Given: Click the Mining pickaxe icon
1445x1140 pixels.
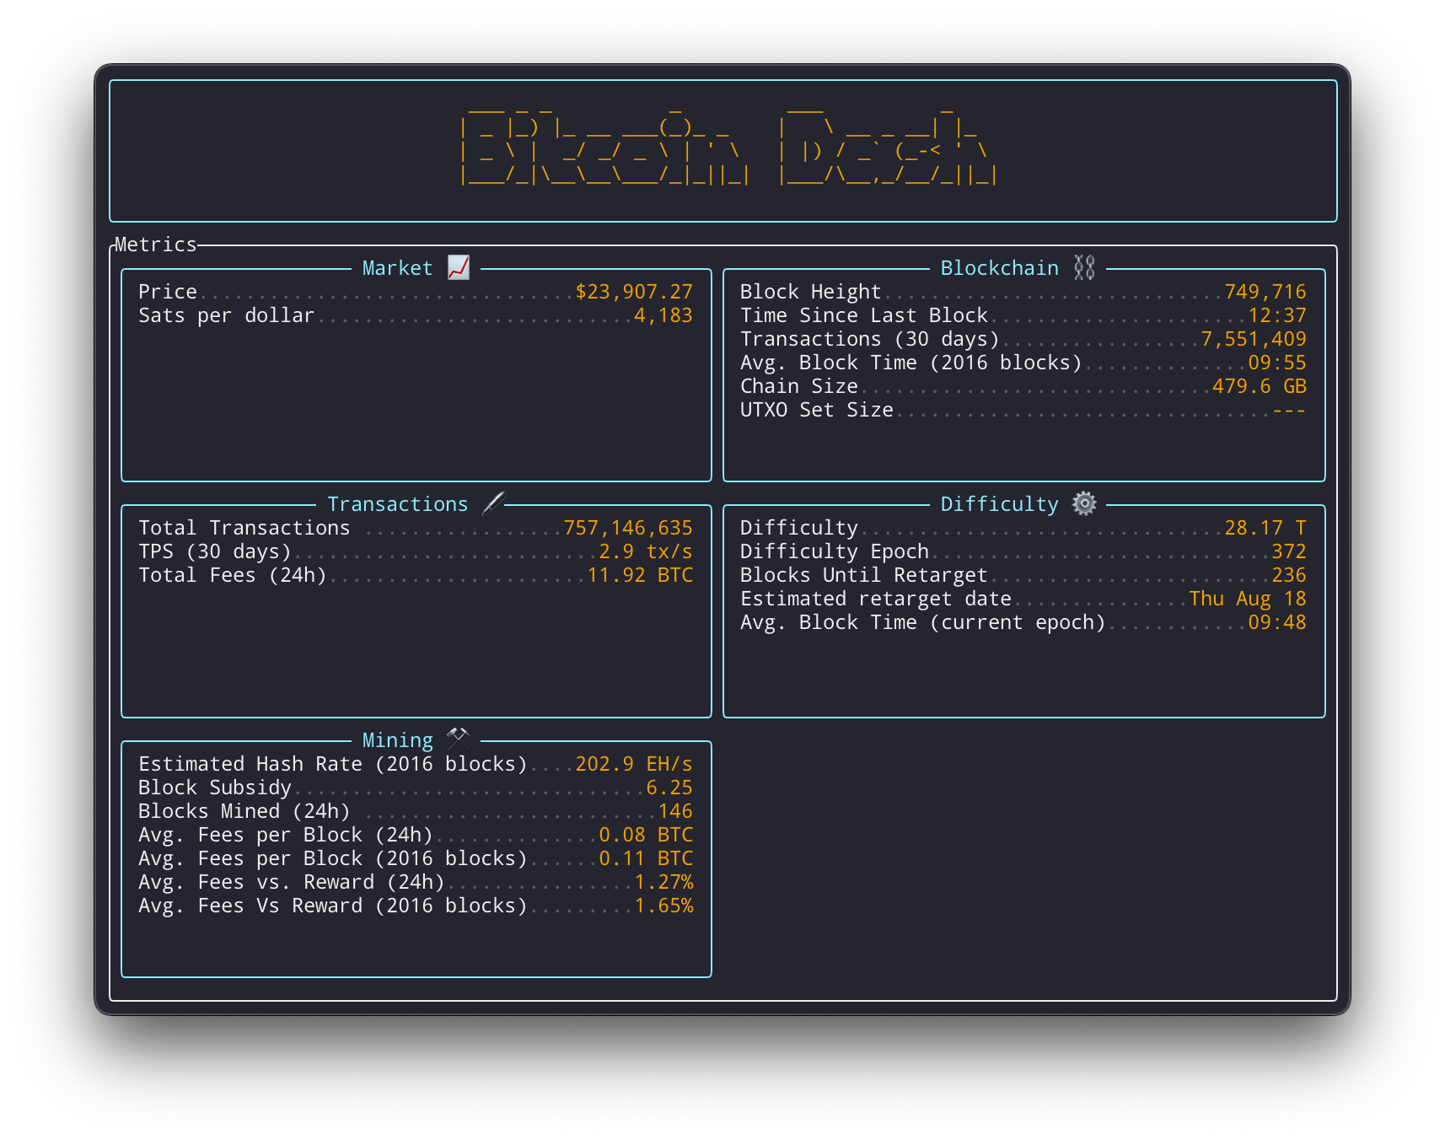Looking at the screenshot, I should [x=458, y=739].
